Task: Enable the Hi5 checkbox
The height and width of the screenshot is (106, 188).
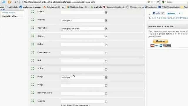Action: point(106,61)
